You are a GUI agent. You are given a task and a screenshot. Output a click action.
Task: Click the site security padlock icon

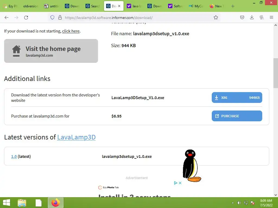pos(60,17)
